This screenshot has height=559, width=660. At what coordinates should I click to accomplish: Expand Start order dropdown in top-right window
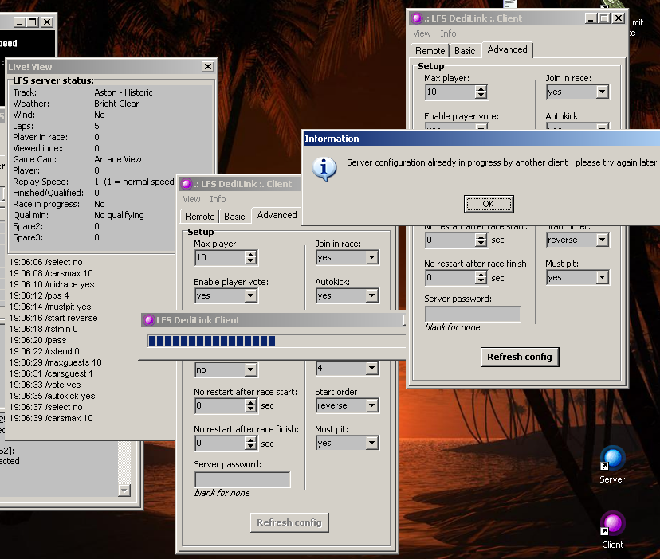[602, 240]
